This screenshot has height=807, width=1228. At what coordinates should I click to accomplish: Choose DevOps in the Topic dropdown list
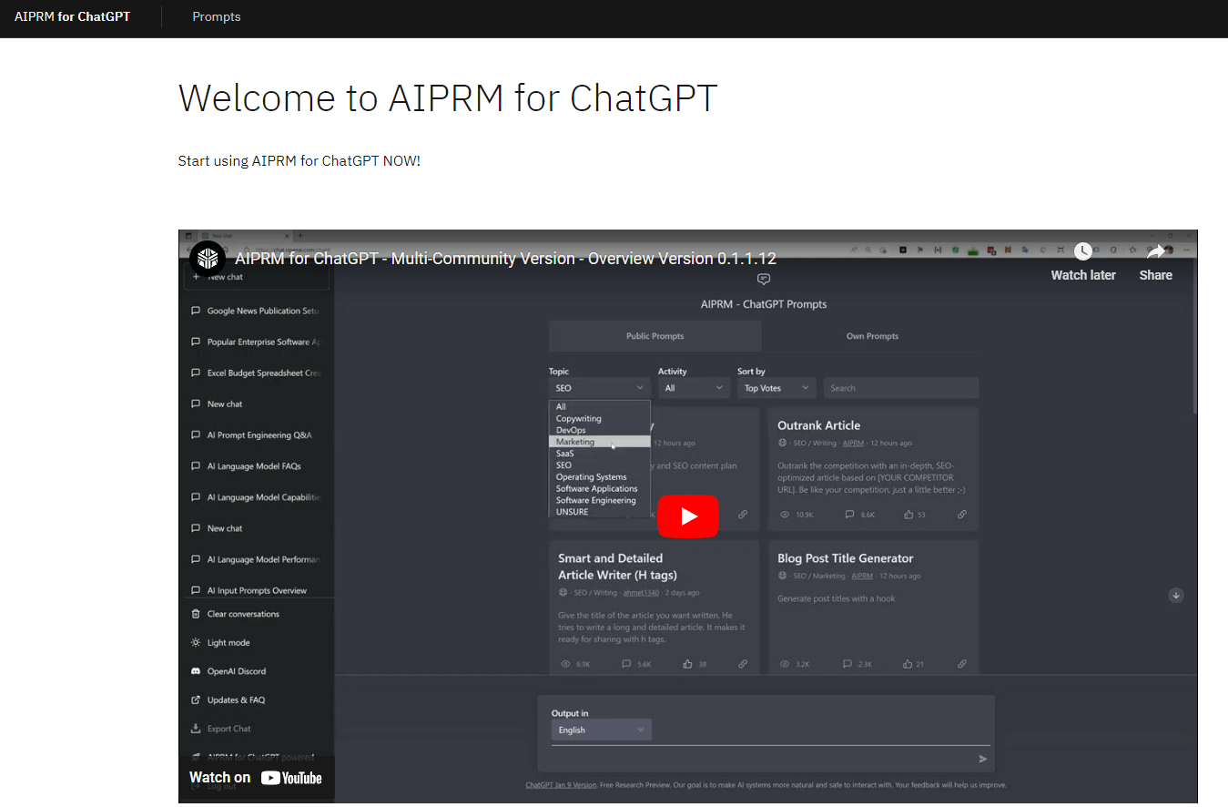571,430
